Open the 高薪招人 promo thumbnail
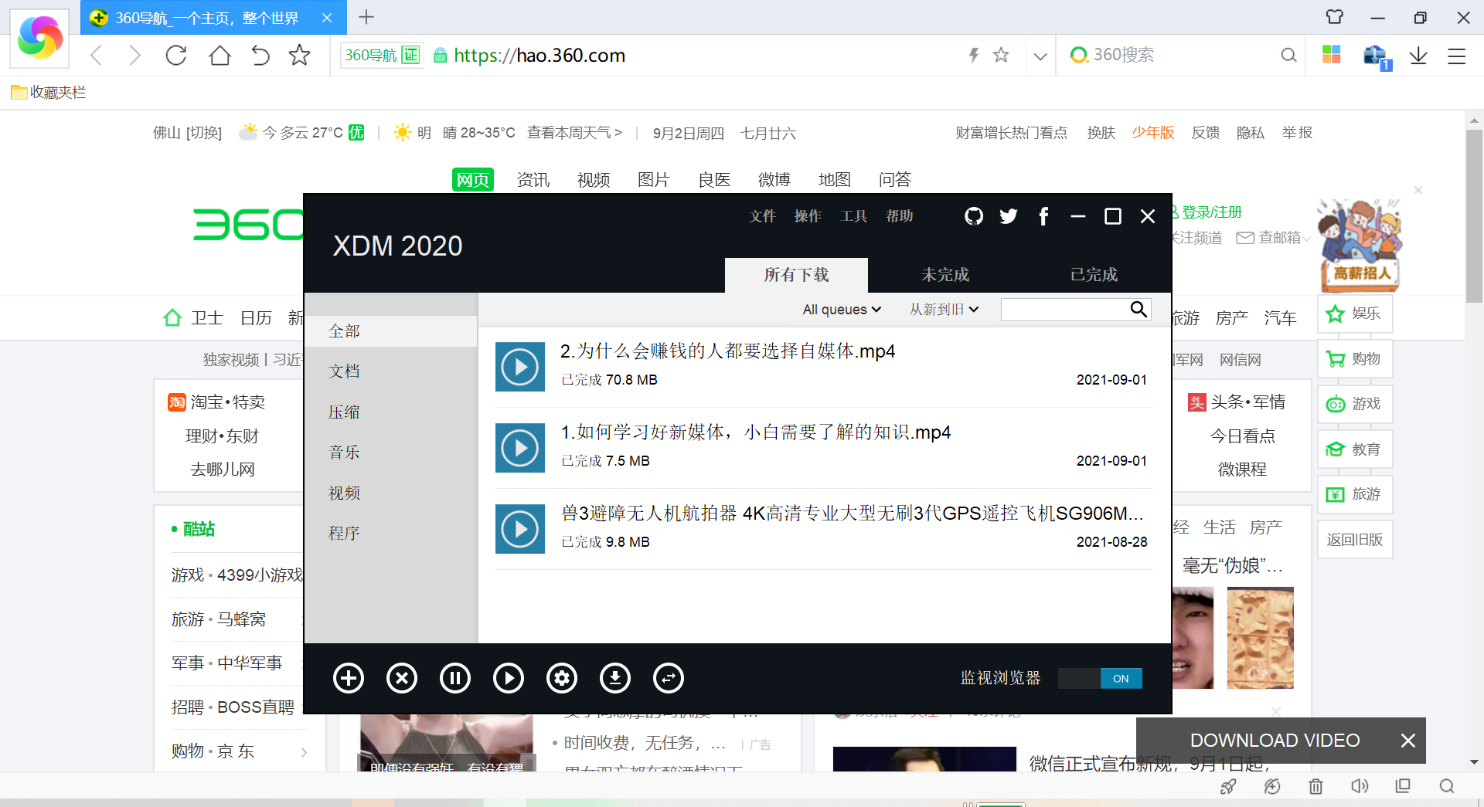The height and width of the screenshot is (807, 1484). point(1361,245)
